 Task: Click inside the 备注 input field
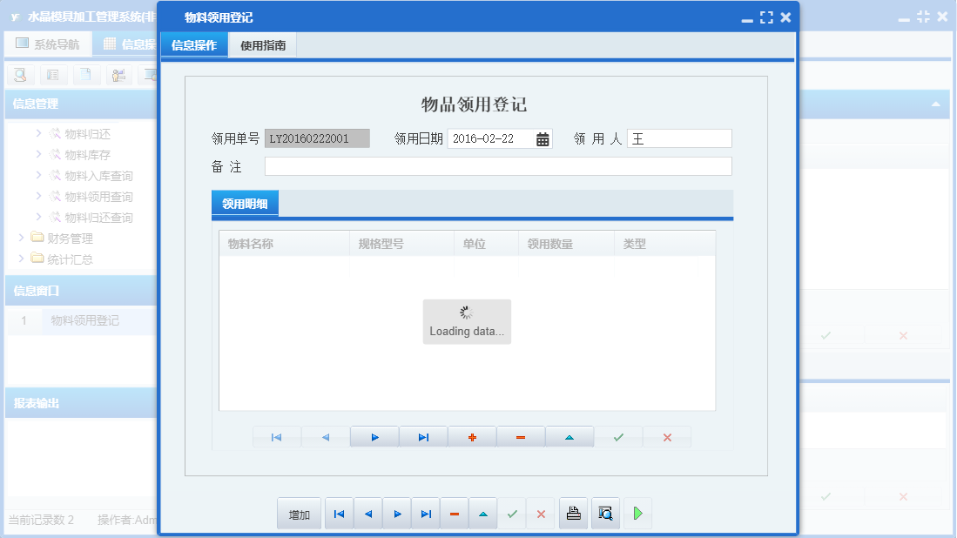click(x=496, y=165)
